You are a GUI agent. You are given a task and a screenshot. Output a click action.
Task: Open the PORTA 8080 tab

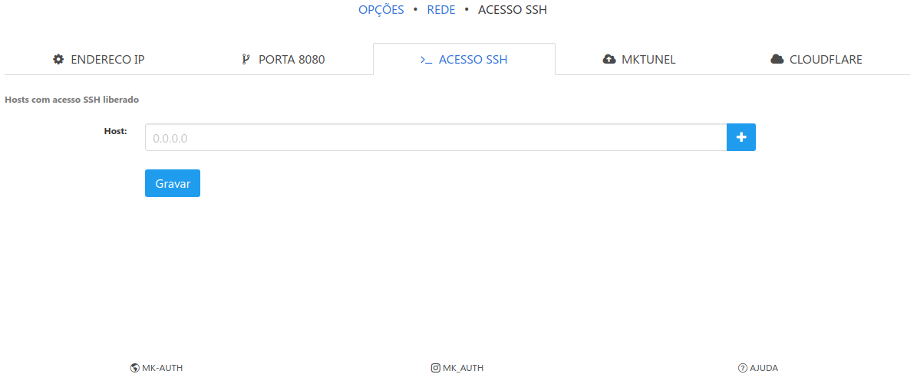pyautogui.click(x=292, y=60)
